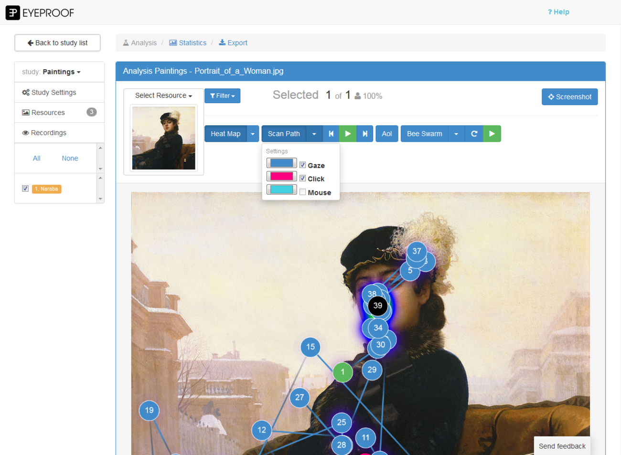This screenshot has height=455, width=621.
Task: Click the participant list scroll down arrow
Action: (100, 199)
